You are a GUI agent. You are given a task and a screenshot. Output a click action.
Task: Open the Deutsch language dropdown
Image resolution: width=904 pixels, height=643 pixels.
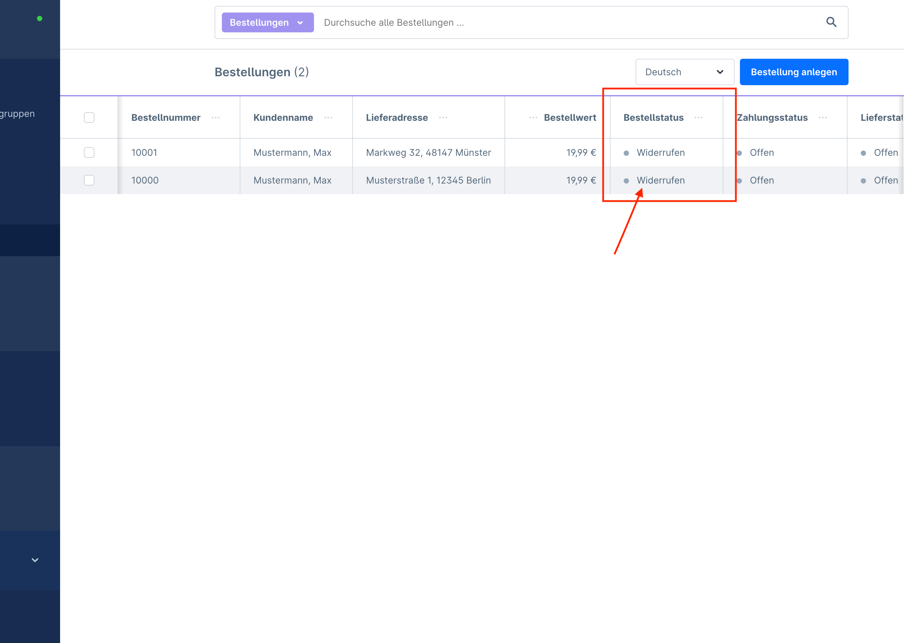684,72
